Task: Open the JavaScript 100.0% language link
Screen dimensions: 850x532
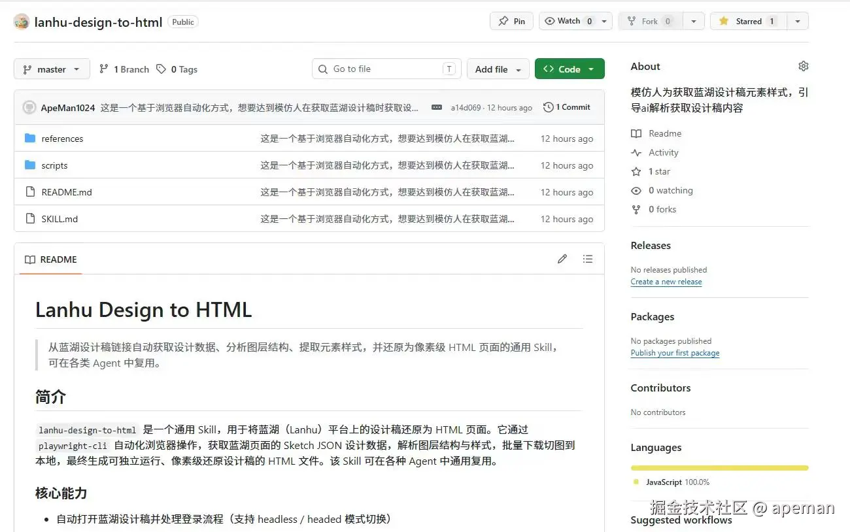Action: click(x=671, y=482)
